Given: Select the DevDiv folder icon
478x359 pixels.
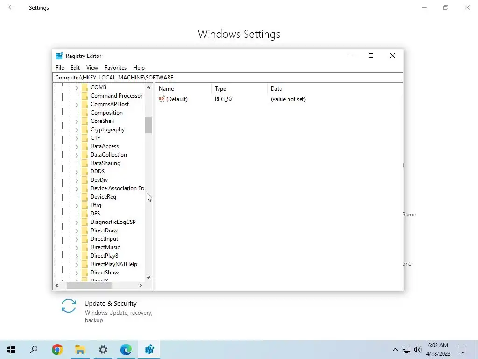Looking at the screenshot, I should (x=85, y=180).
